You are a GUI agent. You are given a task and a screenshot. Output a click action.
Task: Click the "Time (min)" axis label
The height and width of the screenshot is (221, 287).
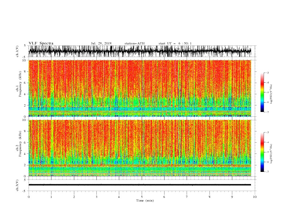145,200
